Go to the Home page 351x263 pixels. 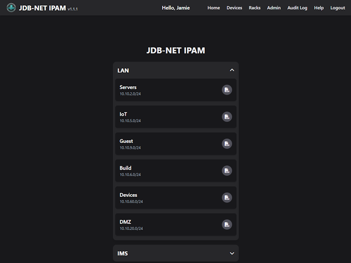[x=214, y=7]
